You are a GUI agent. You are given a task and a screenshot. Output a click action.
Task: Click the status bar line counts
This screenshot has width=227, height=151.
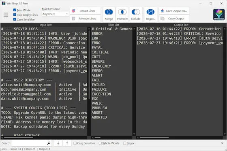point(25,149)
